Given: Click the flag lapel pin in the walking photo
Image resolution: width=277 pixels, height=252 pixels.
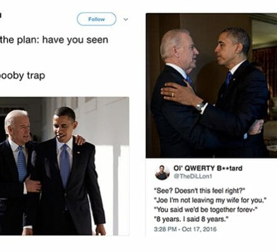Looking at the screenshot, I should click(79, 152).
